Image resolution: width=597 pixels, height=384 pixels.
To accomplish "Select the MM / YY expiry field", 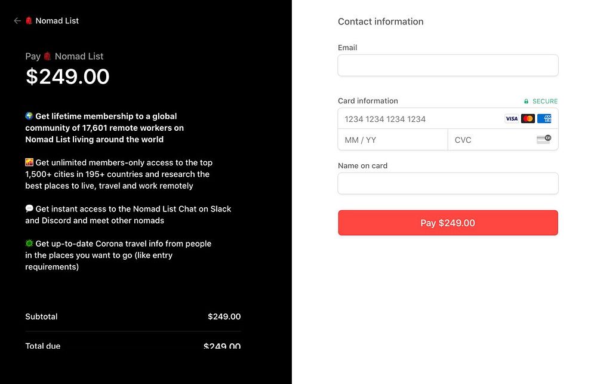I will coord(392,140).
